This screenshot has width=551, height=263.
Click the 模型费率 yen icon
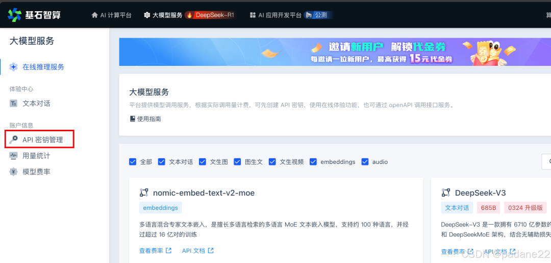13,172
